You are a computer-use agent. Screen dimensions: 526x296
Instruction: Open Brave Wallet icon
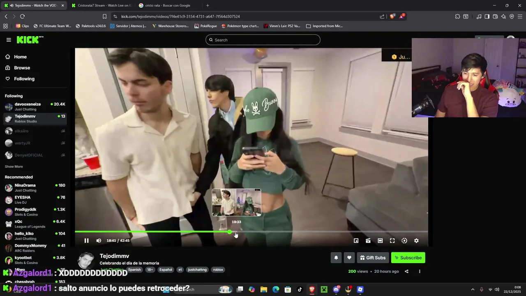(x=495, y=16)
